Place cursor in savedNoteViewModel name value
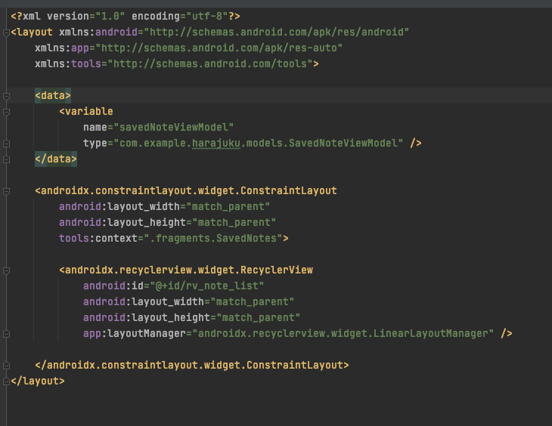Viewport: 552px width, 426px height. click(174, 128)
